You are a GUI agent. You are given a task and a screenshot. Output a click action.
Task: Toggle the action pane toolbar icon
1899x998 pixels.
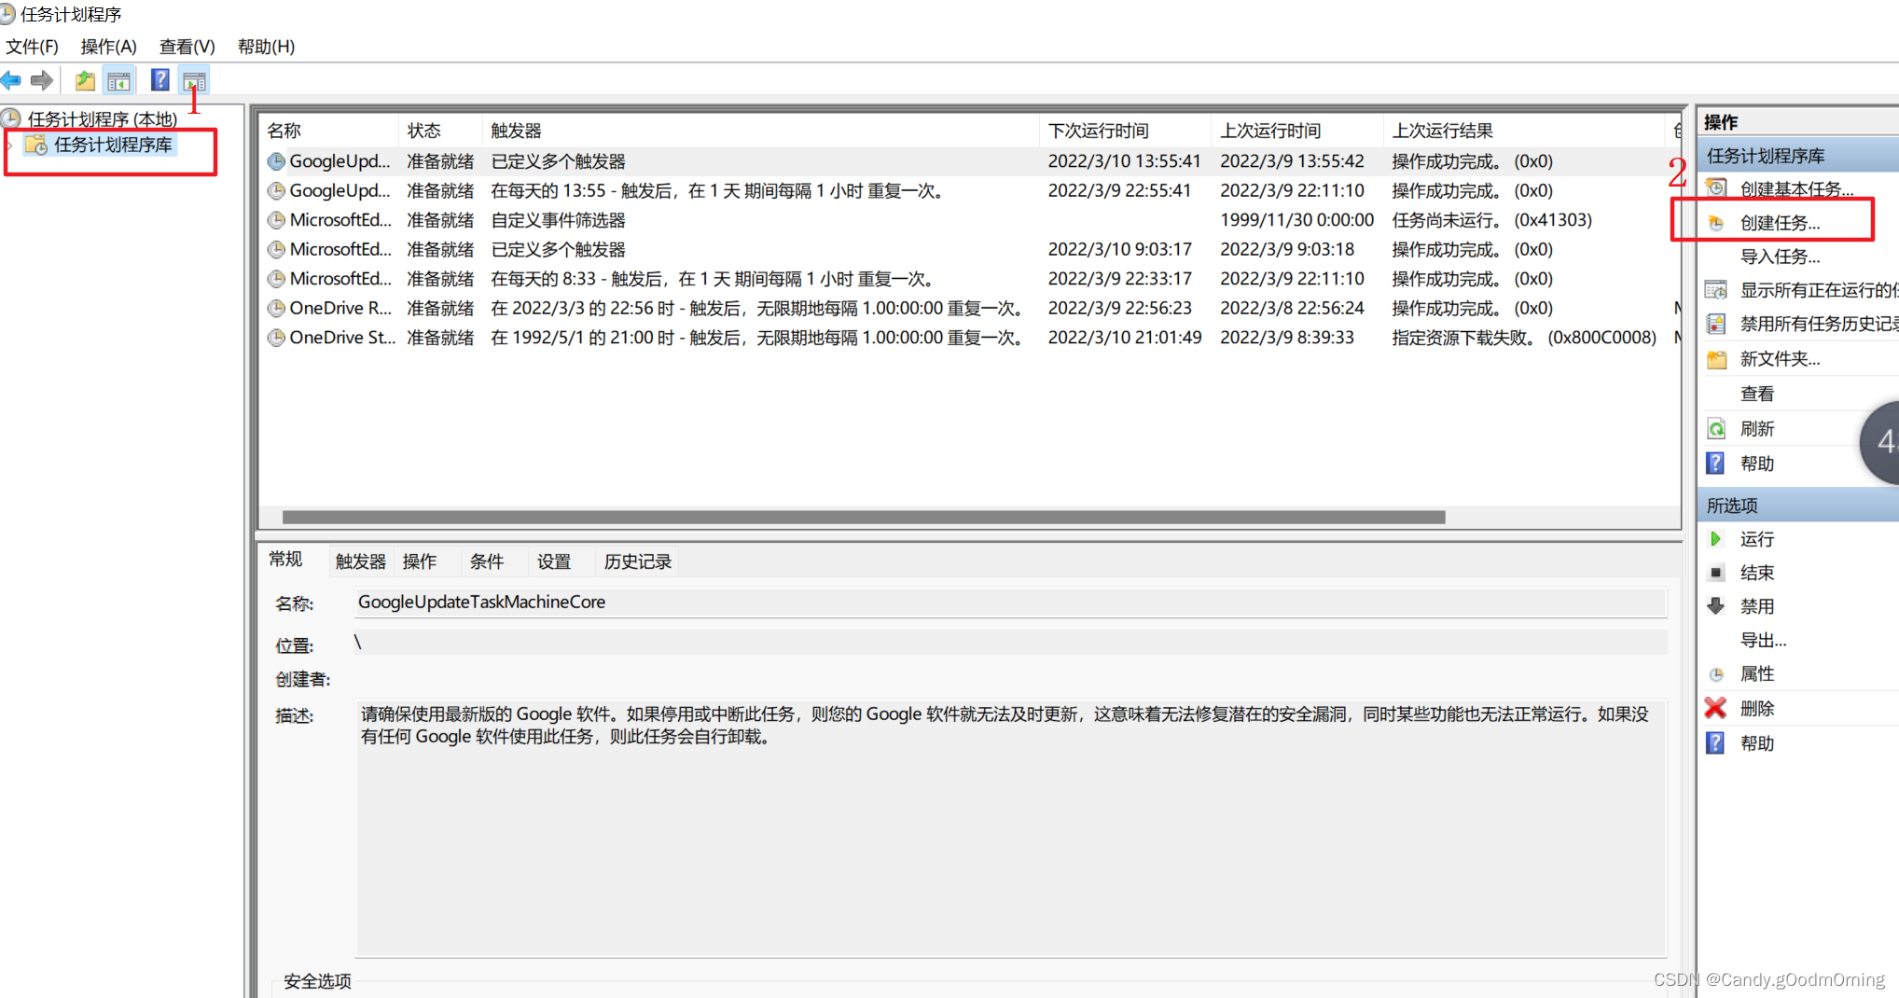click(x=194, y=81)
